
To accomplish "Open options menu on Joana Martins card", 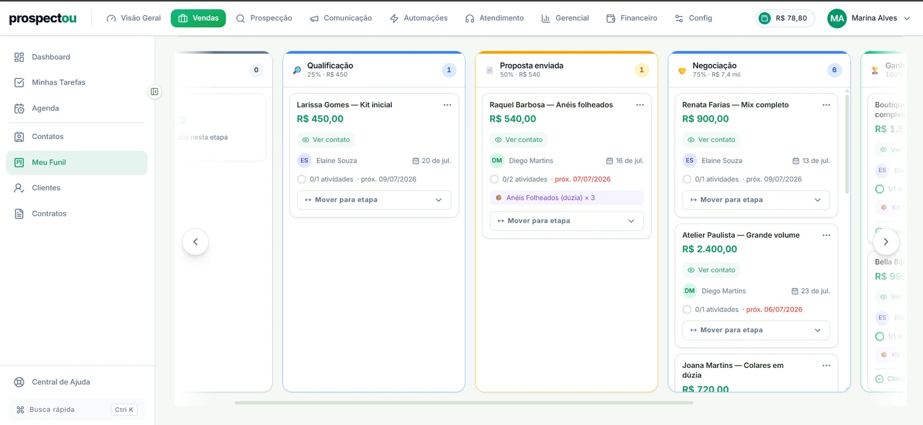I will tap(826, 366).
